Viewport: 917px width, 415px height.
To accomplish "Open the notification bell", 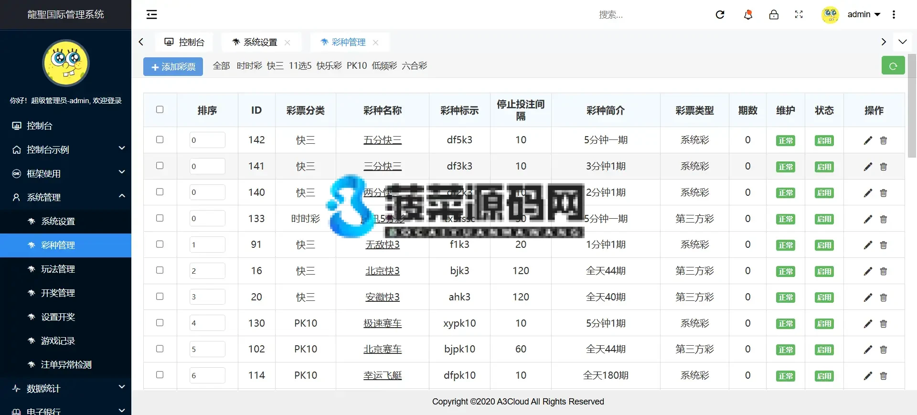I will click(748, 14).
